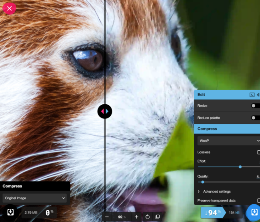The width and height of the screenshot is (260, 222).
Task: Open the Original Image dropdown
Action: [35, 198]
